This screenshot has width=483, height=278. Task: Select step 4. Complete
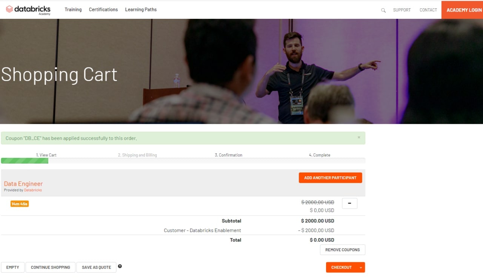click(x=320, y=155)
